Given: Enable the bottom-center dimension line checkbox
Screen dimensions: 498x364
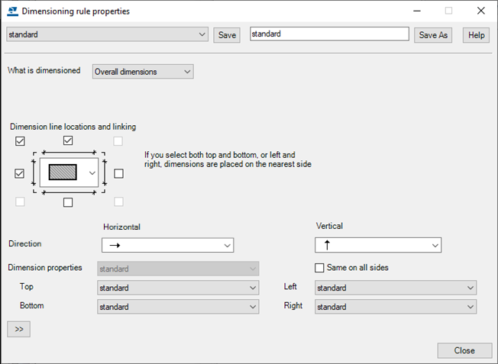Looking at the screenshot, I should tap(68, 202).
